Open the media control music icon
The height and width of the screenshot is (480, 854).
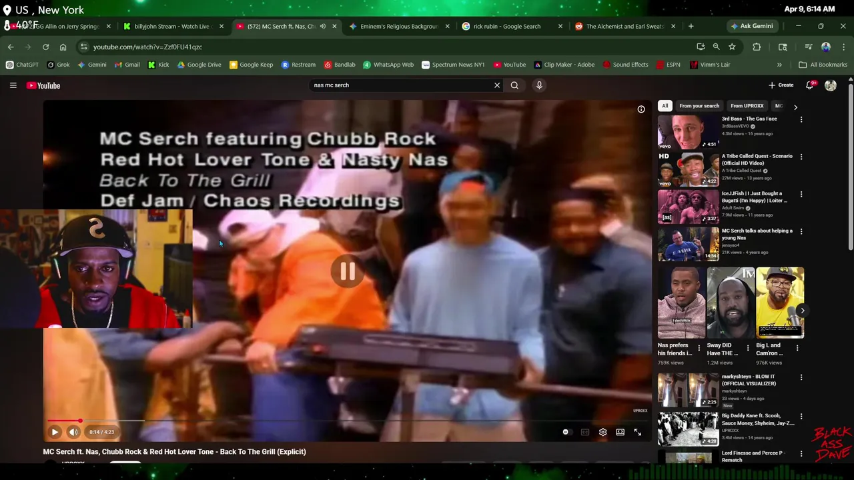pos(808,47)
